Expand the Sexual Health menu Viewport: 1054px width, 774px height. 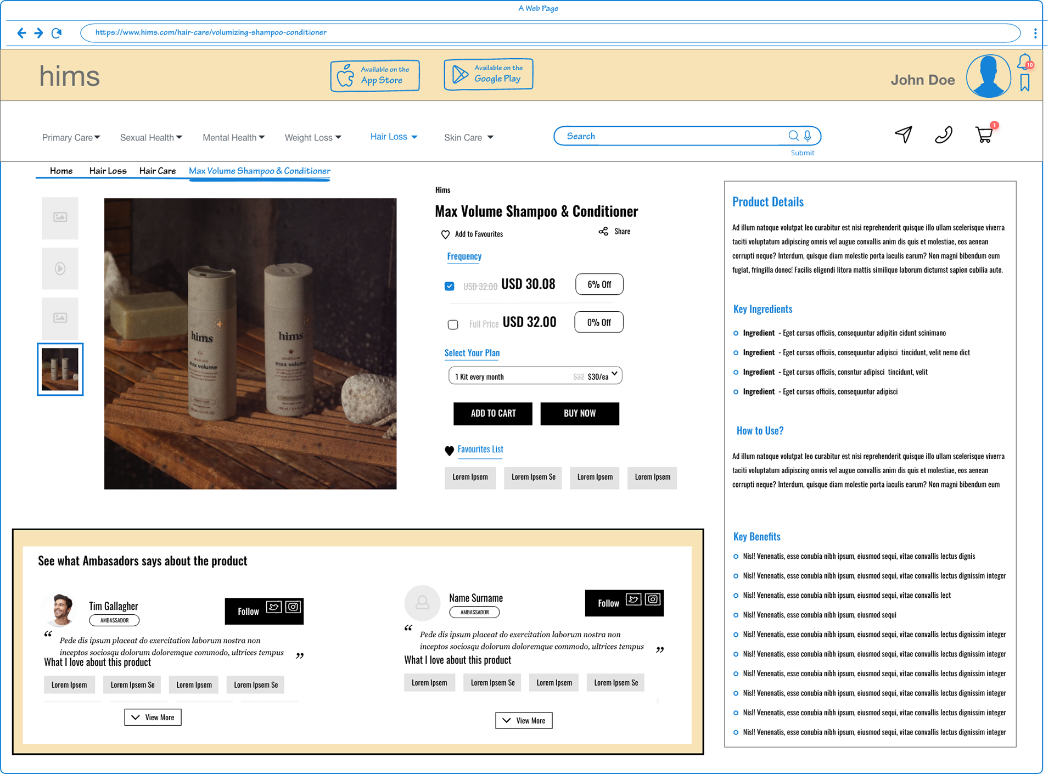[x=151, y=137]
